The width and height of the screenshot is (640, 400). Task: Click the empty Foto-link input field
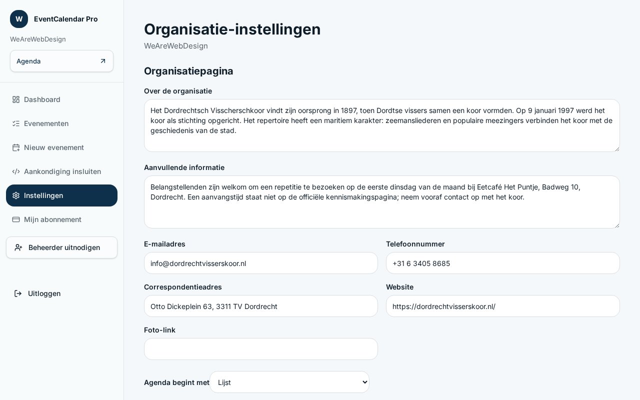[261, 349]
